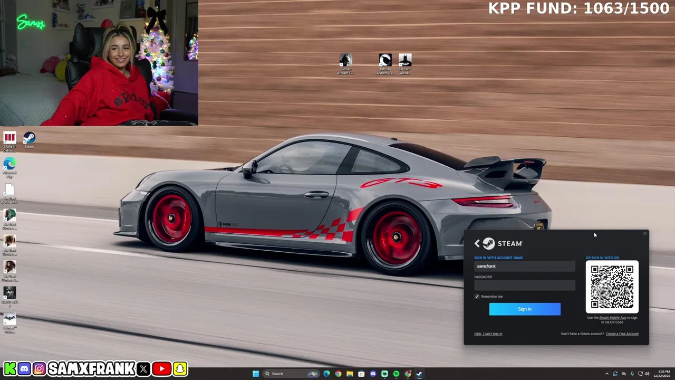Open the Help, I can't sign in link
Screen dimensions: 675x380
coord(488,334)
